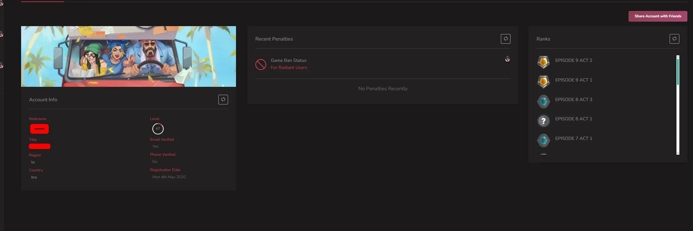Viewport: 693px width, 231px height.
Task: Click the "Phone Verified" field label
Action: tap(163, 155)
